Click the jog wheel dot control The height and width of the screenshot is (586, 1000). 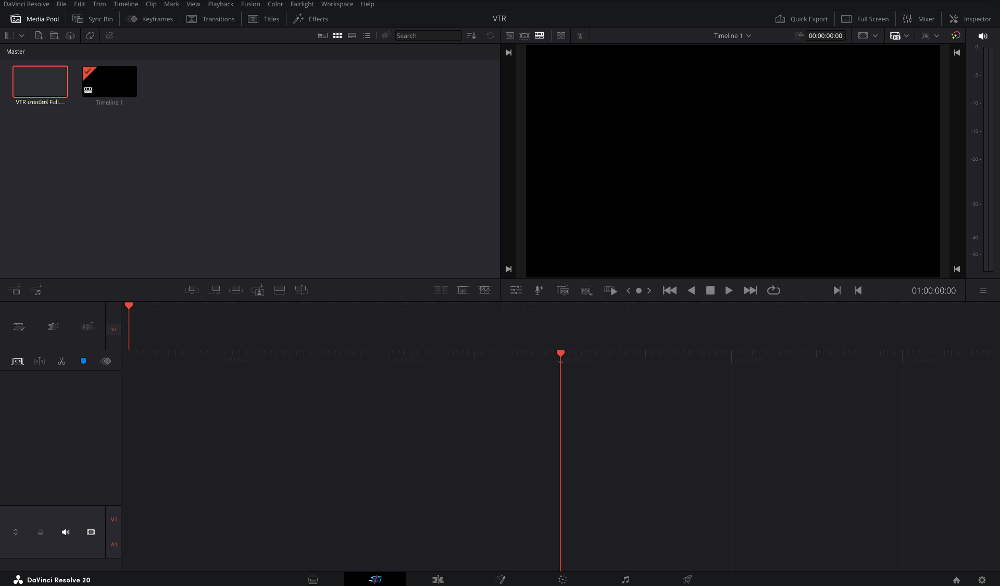(x=639, y=290)
